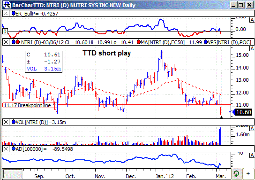The image size is (255, 180).
Task: Click the Jan. `12 date axis label
Action: point(165,176)
